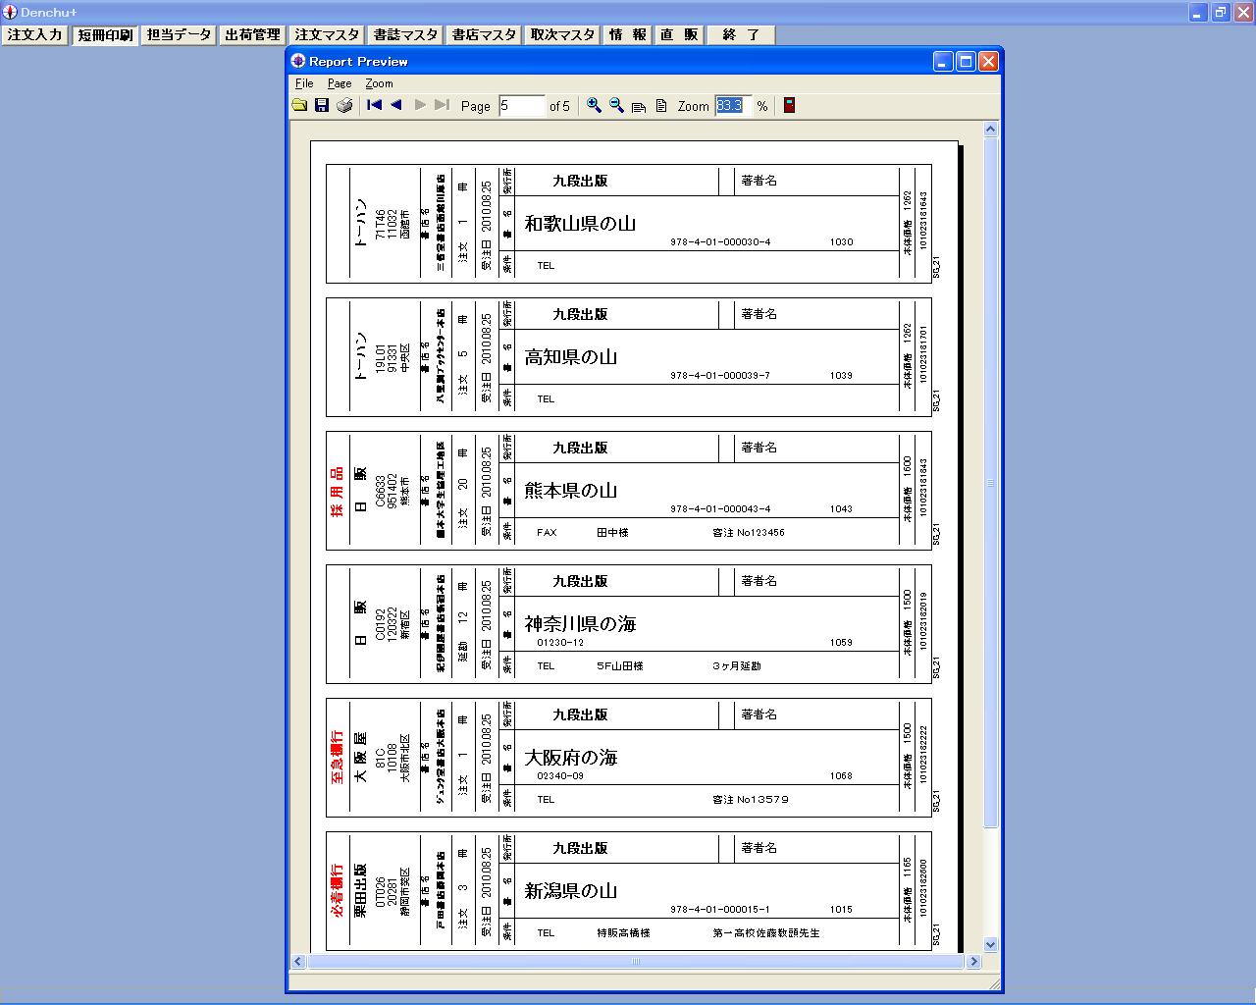This screenshot has width=1256, height=1005.
Task: Restore down the Denchu+ main window
Action: point(1221,12)
